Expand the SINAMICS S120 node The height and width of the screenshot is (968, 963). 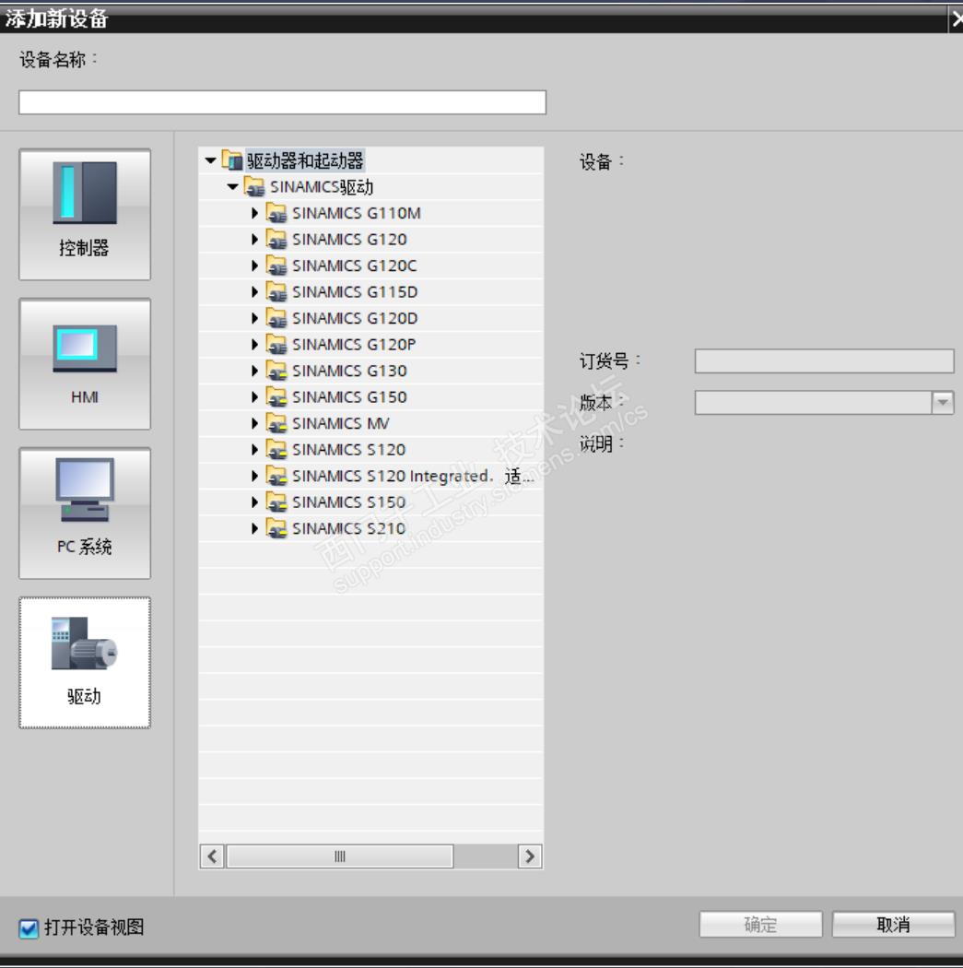pos(254,450)
